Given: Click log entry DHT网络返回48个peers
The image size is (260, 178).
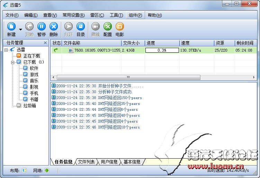Looking at the screenshot, I should [96, 115].
